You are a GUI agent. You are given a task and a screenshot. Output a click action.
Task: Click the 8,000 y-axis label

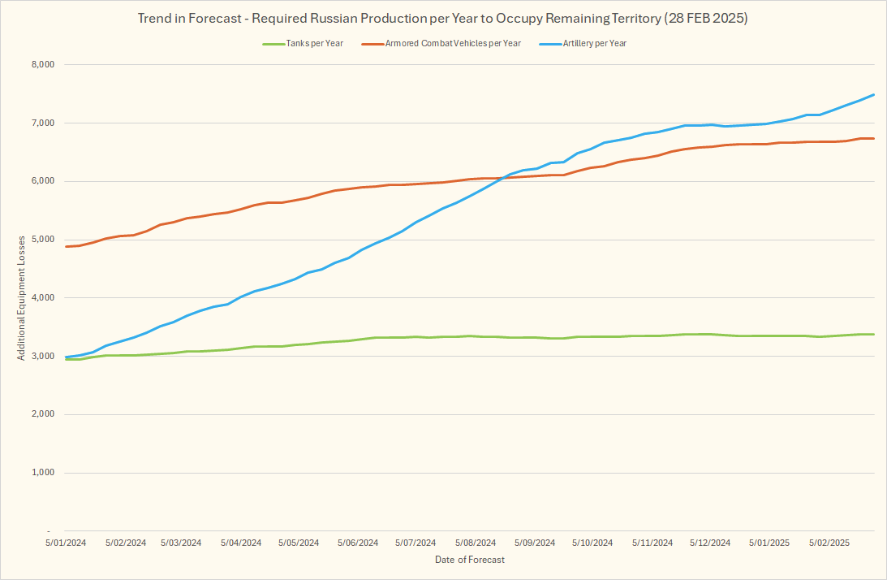42,65
